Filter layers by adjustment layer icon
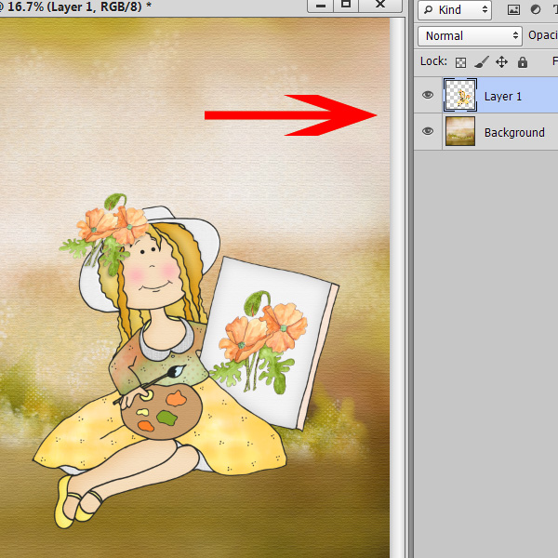 pos(536,9)
